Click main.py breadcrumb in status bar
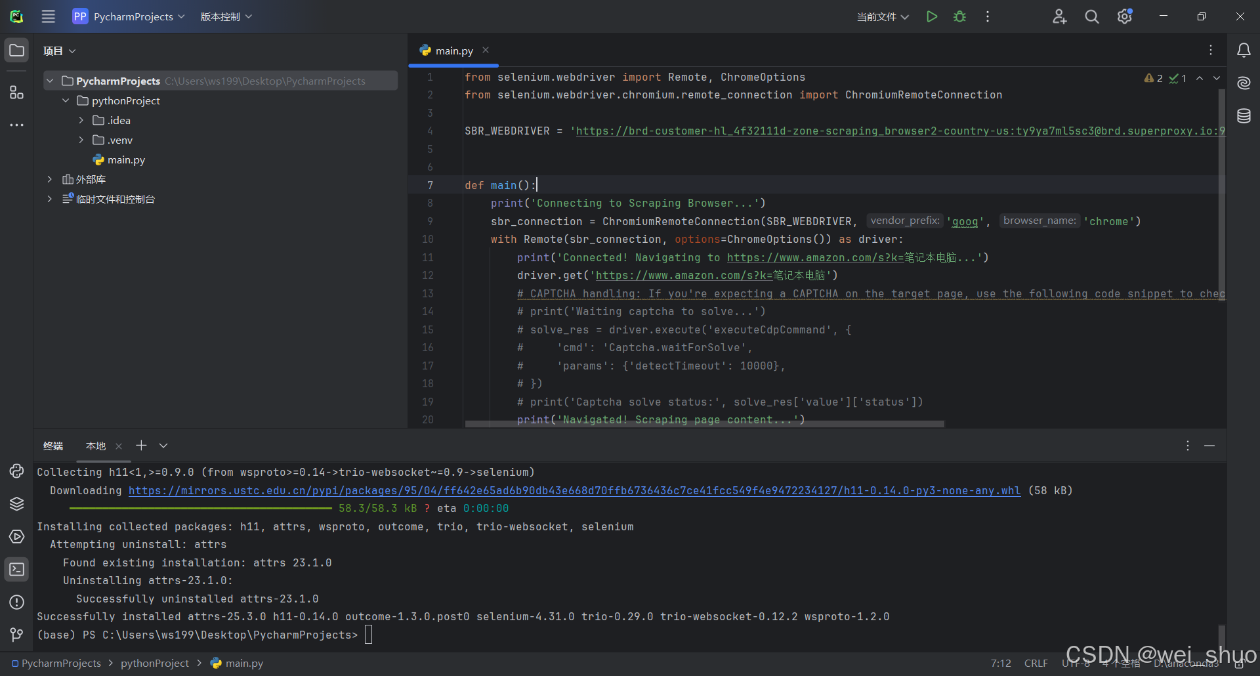Image resolution: width=1260 pixels, height=676 pixels. pyautogui.click(x=238, y=664)
